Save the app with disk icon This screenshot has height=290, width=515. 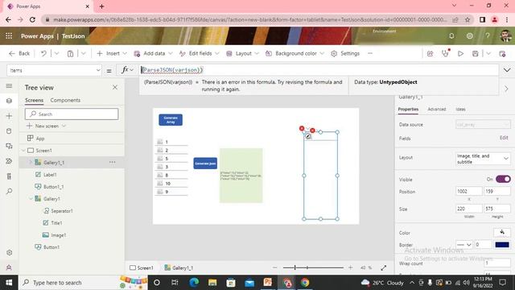pyautogui.click(x=476, y=53)
